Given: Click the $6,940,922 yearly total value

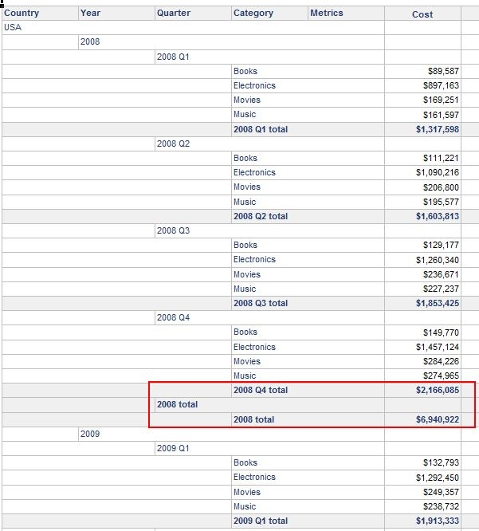Looking at the screenshot, I should point(438,419).
